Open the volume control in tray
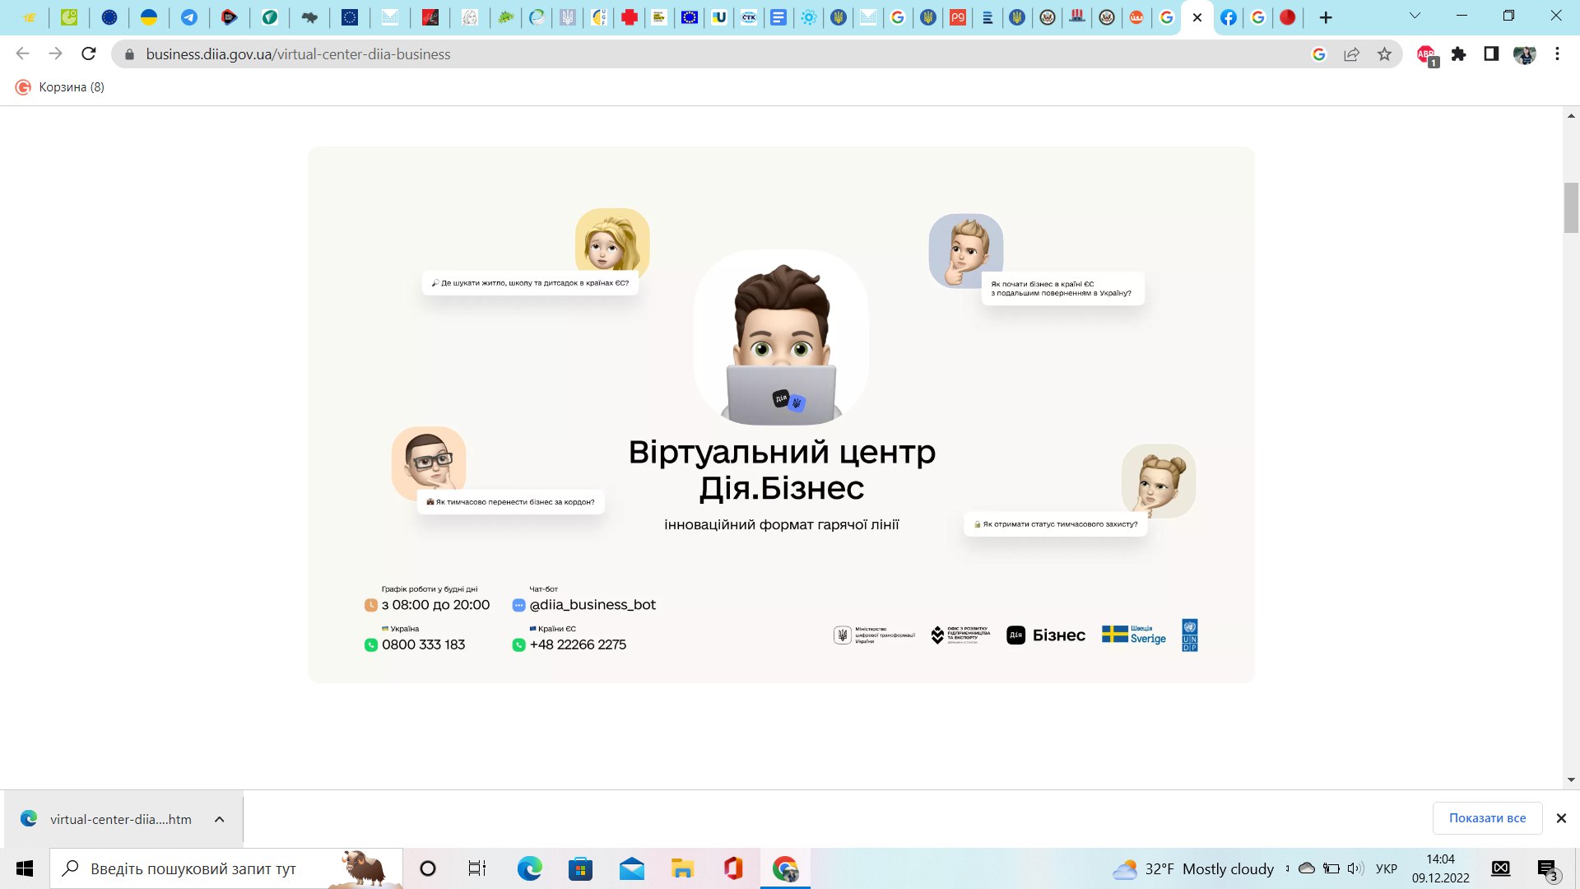 coord(1355,868)
